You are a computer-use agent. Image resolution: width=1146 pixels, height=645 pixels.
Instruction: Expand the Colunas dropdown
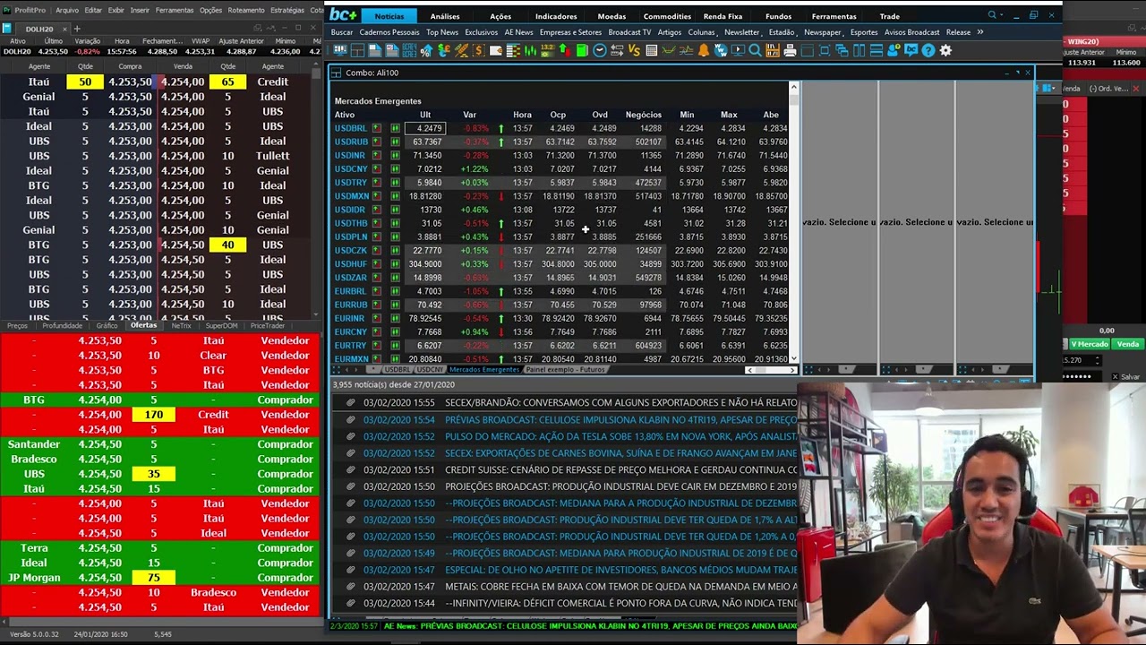click(701, 32)
